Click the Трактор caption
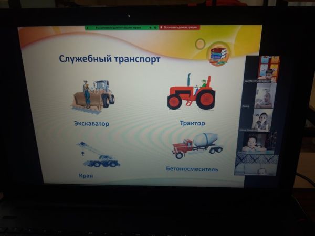This screenshot has height=236, width=315. 193,123
